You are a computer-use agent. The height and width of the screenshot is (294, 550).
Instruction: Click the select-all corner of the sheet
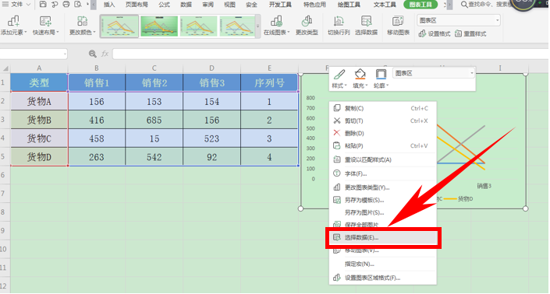tap(5, 68)
